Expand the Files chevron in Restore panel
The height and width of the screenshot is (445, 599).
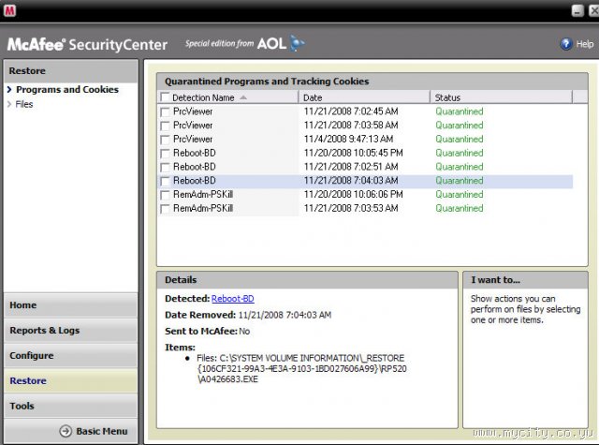(x=9, y=104)
